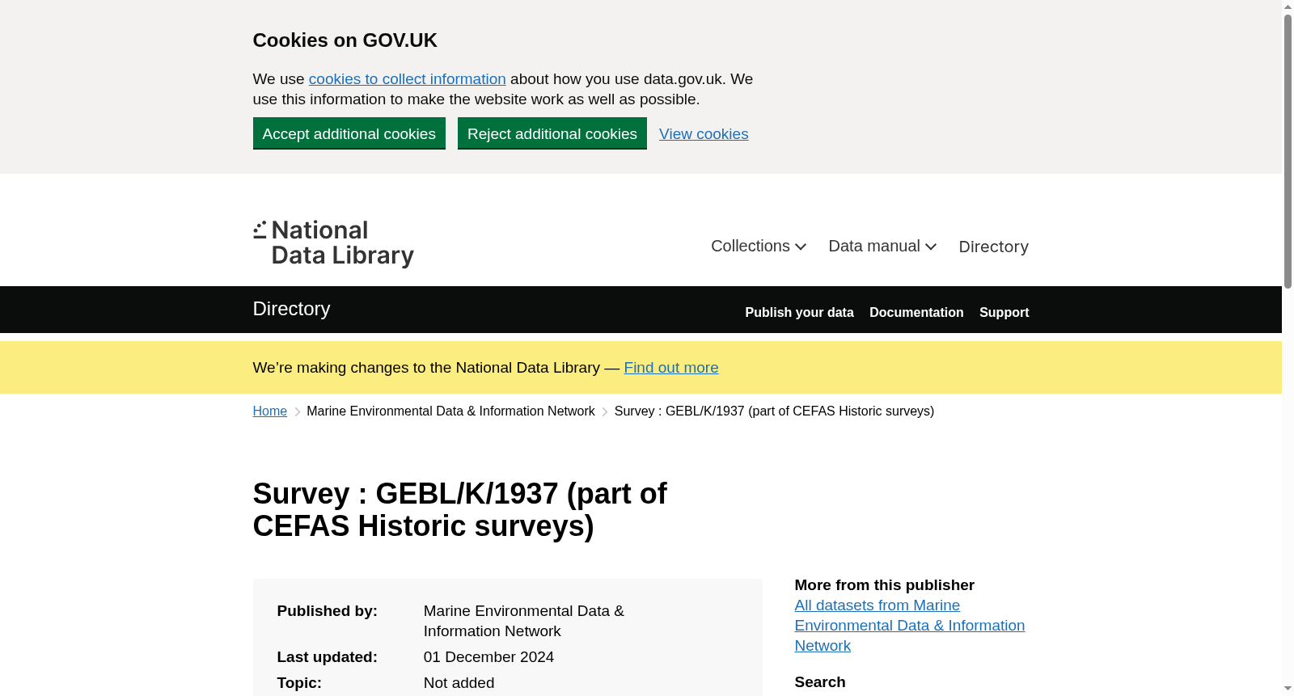This screenshot has width=1294, height=696.
Task: Open Support in the black bar
Action: point(1004,313)
